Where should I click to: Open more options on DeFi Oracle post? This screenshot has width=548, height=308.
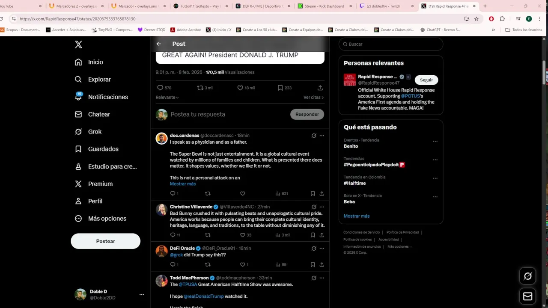click(x=322, y=249)
